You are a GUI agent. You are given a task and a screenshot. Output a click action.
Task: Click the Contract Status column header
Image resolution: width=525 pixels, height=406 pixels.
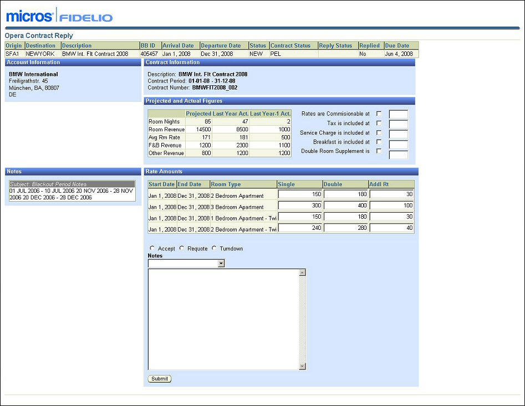[x=290, y=45]
